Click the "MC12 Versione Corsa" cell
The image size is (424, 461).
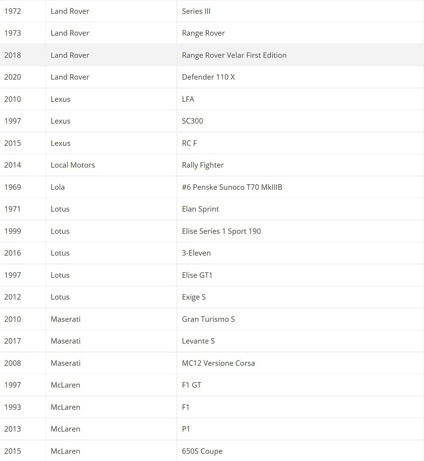pos(218,363)
